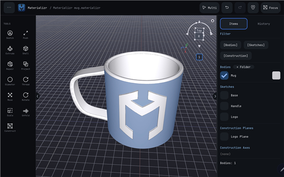Click the Materializr app logo
The image size is (284, 177).
[x=22, y=8]
